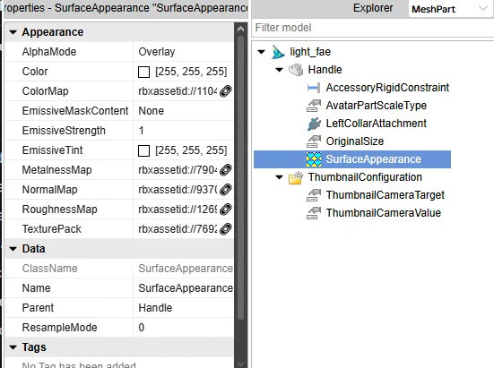Screen dimensions: 494x368
Task: Click the Explorer panel title
Action: click(373, 8)
